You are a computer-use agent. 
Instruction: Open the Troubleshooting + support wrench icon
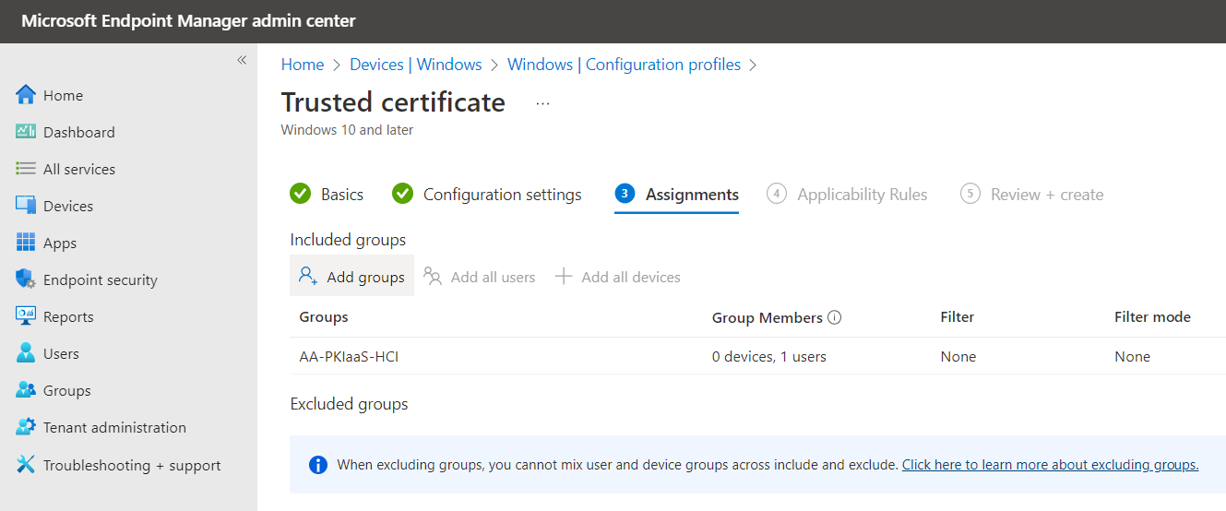[26, 465]
